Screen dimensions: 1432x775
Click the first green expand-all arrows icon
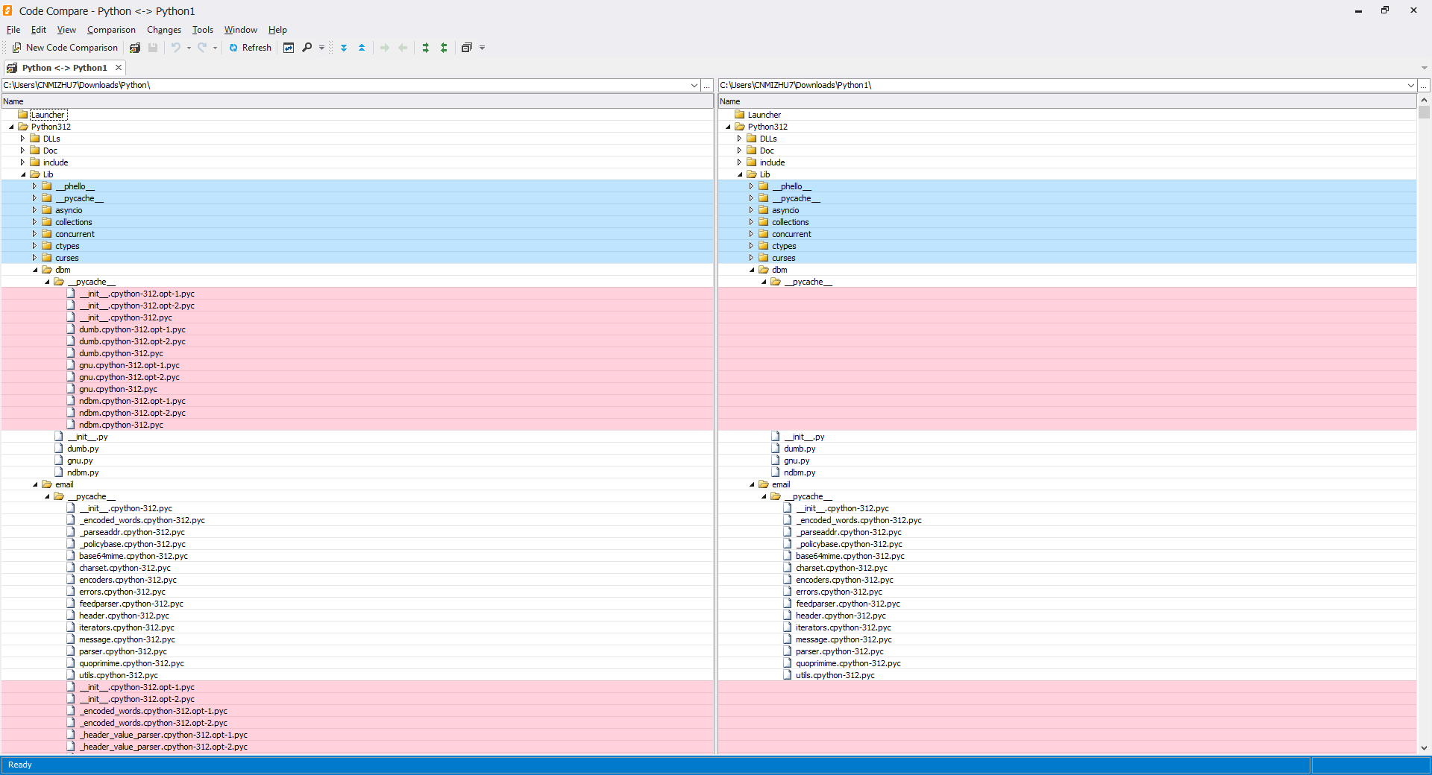[x=426, y=48]
